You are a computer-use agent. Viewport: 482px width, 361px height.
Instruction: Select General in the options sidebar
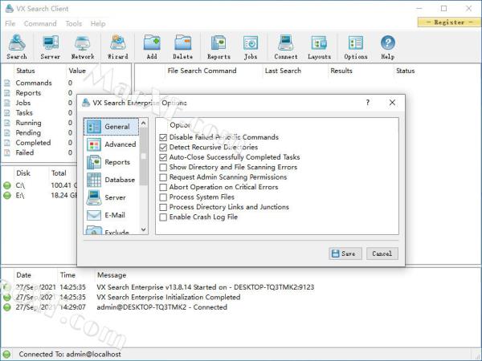click(x=111, y=127)
